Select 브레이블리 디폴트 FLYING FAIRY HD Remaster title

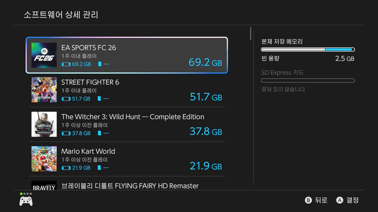[x=130, y=186]
